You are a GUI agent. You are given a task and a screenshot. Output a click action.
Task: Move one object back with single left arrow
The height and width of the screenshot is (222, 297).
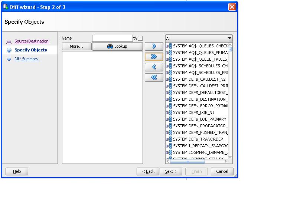(x=154, y=67)
